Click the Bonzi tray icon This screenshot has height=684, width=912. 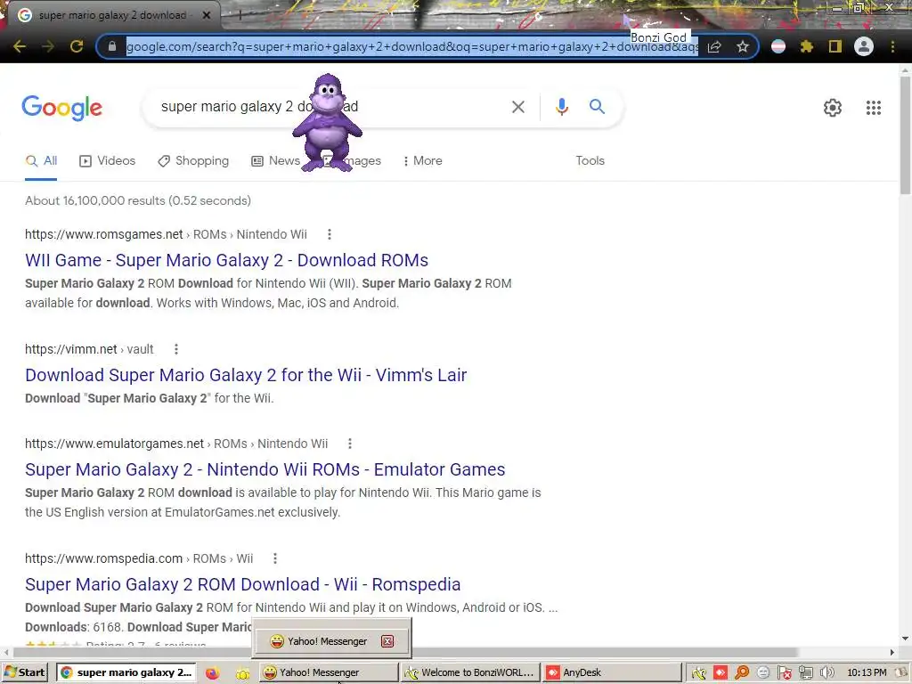click(698, 673)
